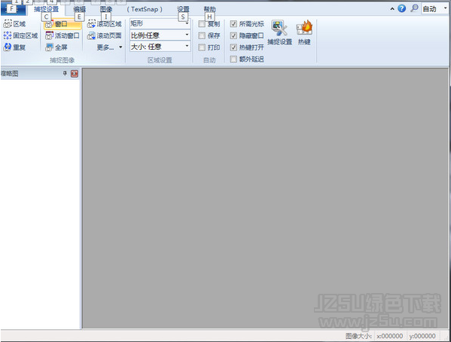The height and width of the screenshot is (342, 451).
Task: Switch to the 设置 settings tab
Action: (x=183, y=9)
